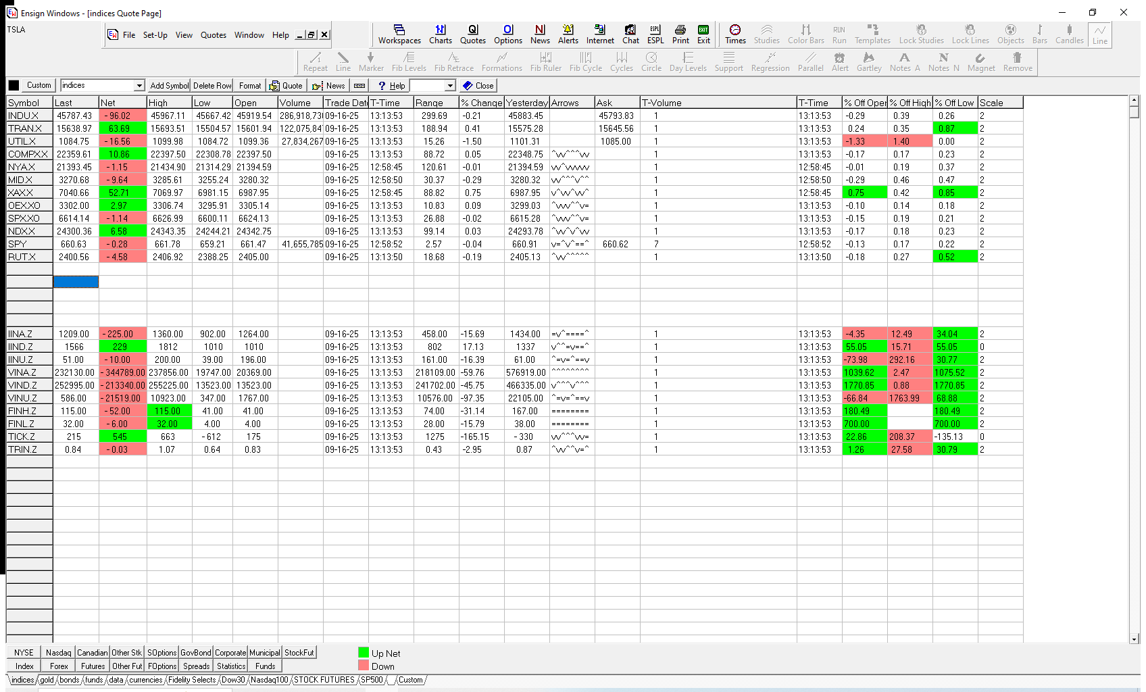Click the Exit icon in toolbar
The width and height of the screenshot is (1146, 692).
pos(703,34)
